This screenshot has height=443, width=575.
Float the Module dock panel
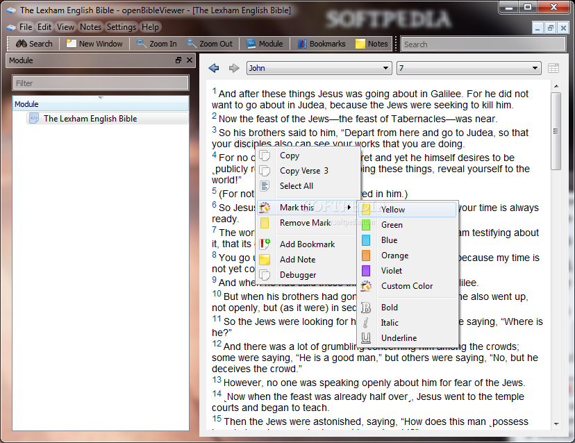178,60
